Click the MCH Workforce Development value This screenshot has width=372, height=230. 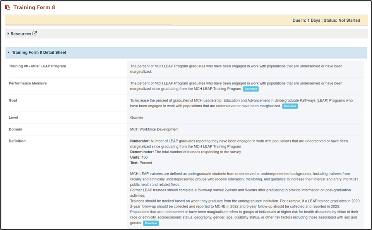pyautogui.click(x=154, y=129)
